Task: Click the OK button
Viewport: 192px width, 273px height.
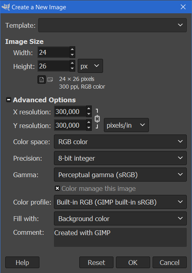Action: click(x=133, y=263)
